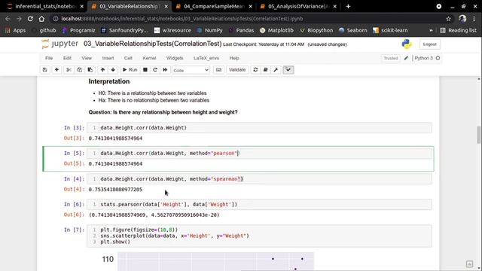The height and width of the screenshot is (271, 482).
Task: Open the Widgets menu
Action: (175, 58)
